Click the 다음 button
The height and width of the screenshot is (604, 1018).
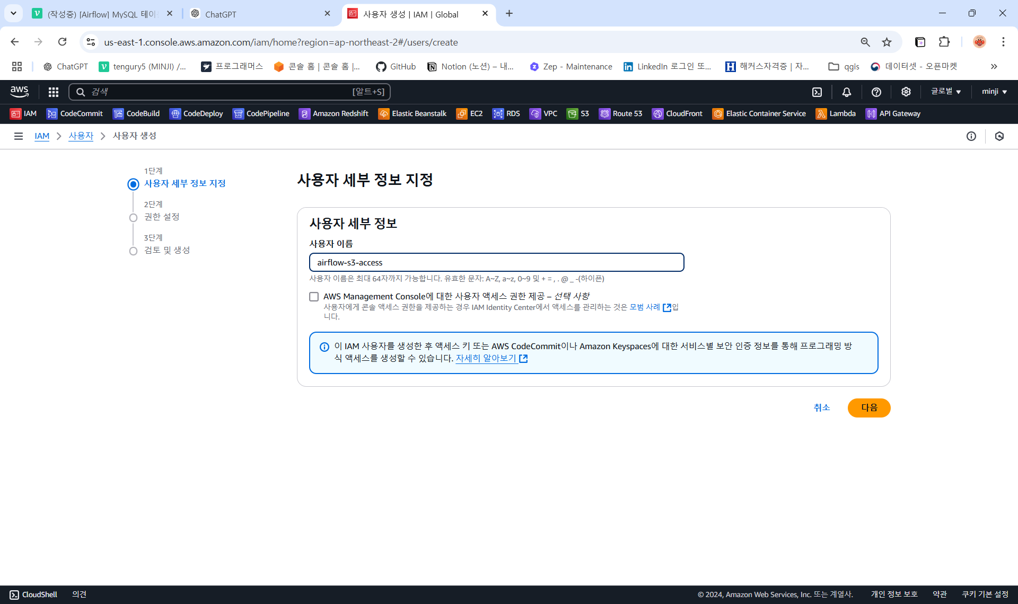(x=868, y=407)
